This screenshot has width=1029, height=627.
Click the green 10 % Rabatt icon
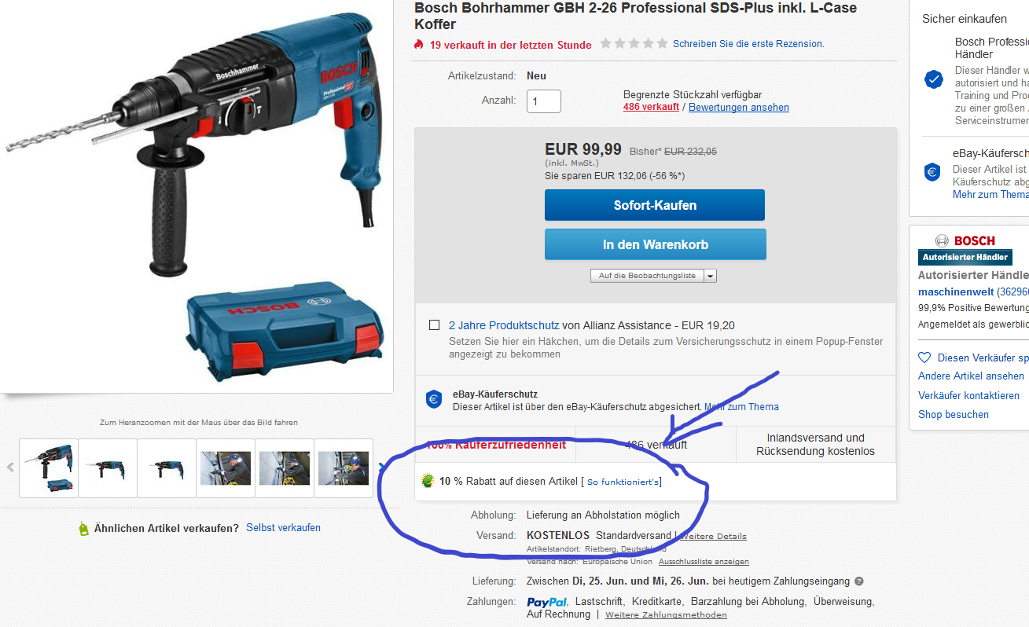428,481
